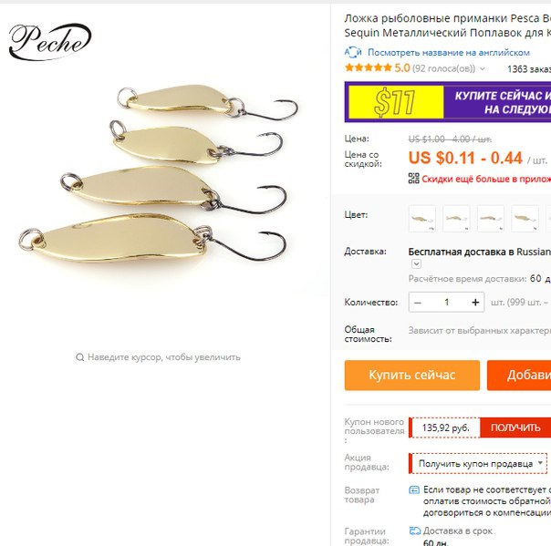Expand the votes rating dropdown arrow
The image size is (551, 546).
coord(483,68)
